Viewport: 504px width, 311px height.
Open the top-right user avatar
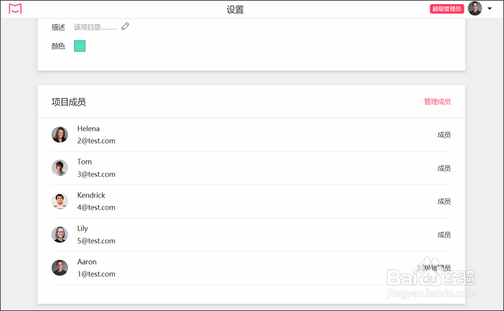[x=475, y=9]
